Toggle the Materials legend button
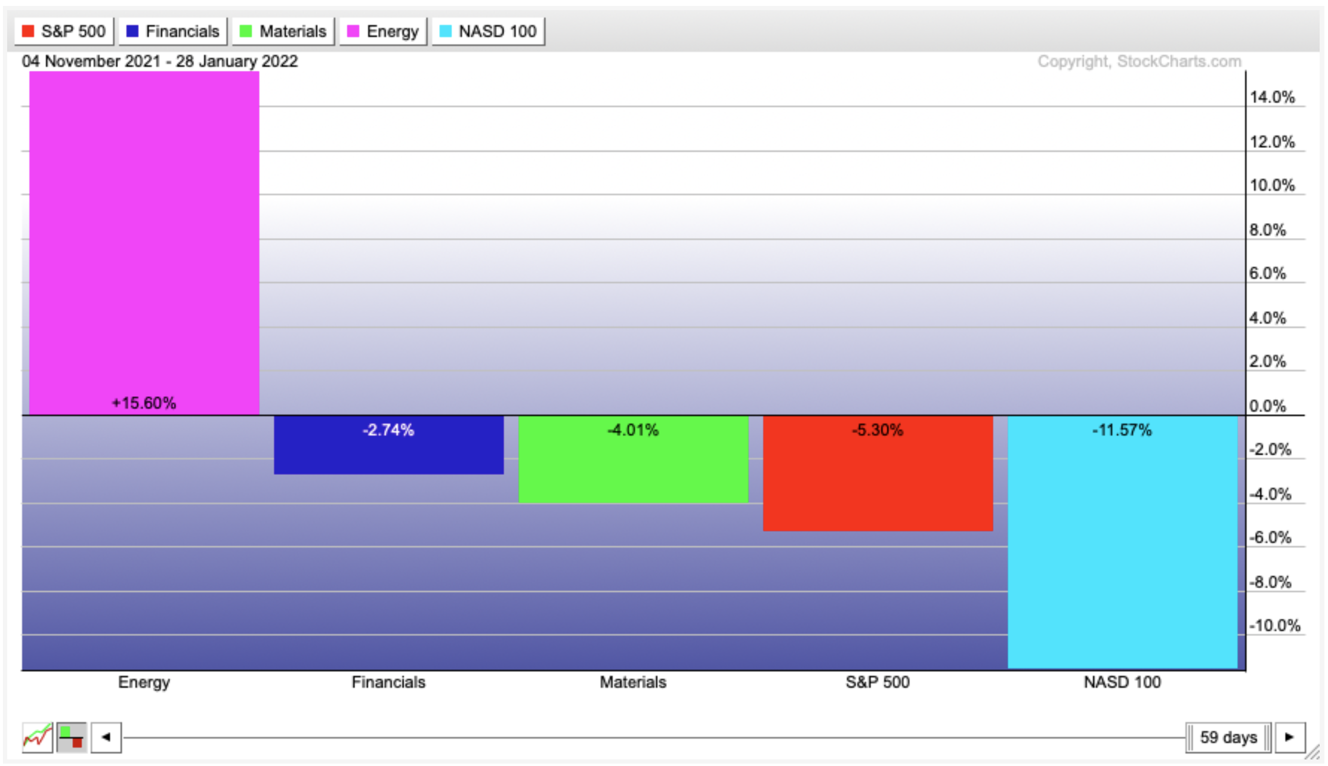This screenshot has height=766, width=1328. 283,31
